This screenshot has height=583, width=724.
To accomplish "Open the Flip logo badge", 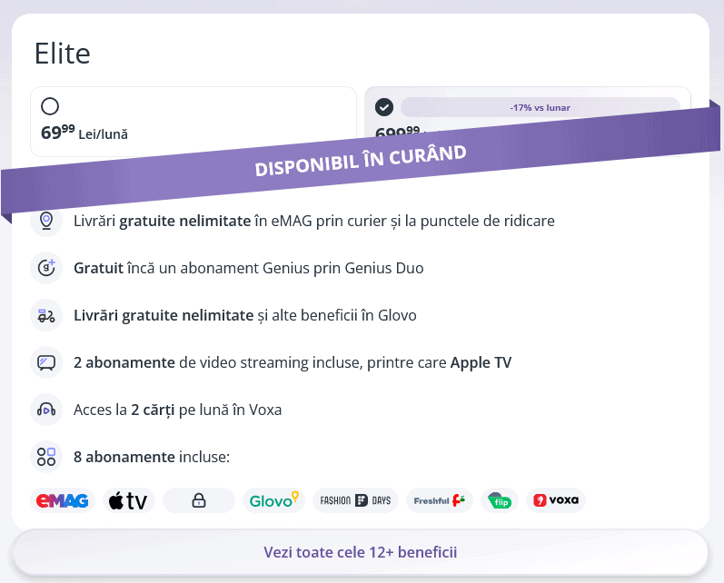I will pos(499,500).
